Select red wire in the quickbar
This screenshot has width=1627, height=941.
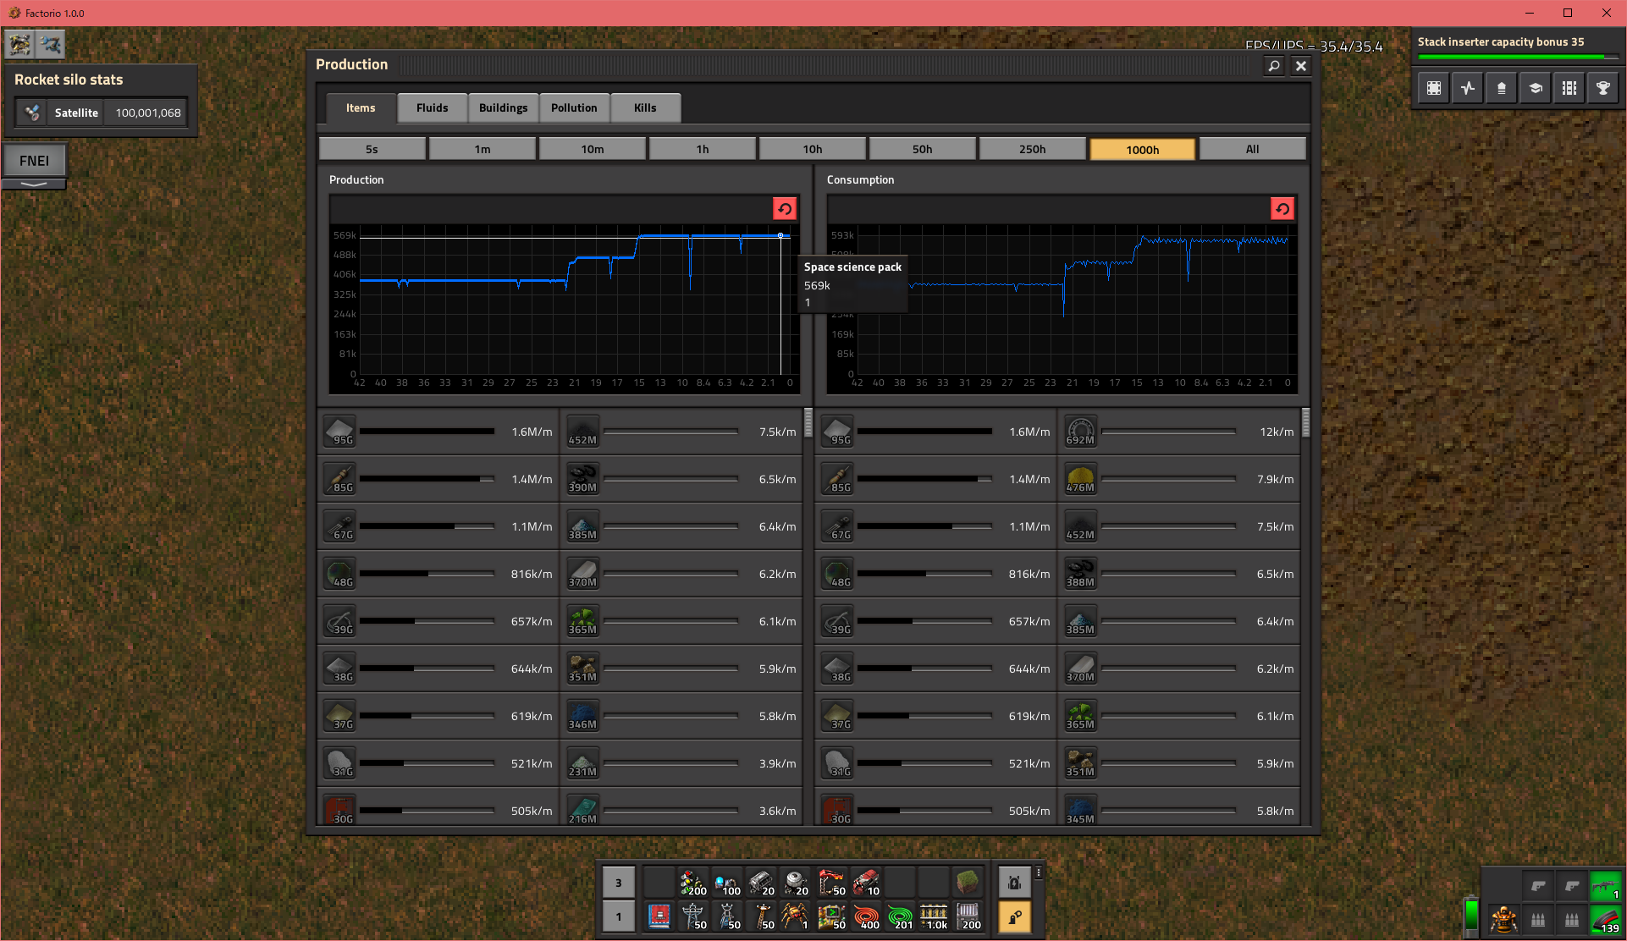coord(866,916)
